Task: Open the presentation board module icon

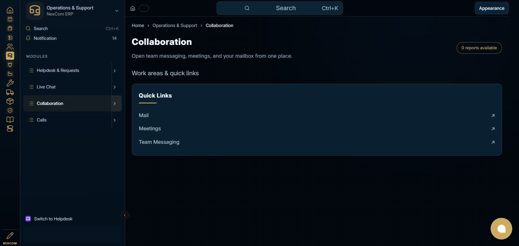Action: pyautogui.click(x=10, y=65)
